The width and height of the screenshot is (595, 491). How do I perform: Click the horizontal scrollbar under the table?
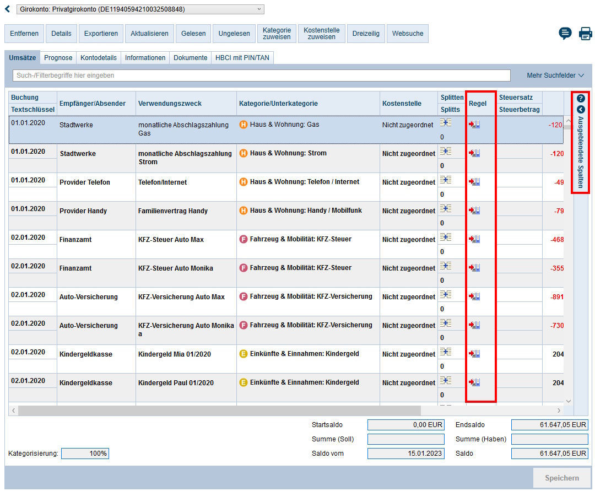coord(219,411)
